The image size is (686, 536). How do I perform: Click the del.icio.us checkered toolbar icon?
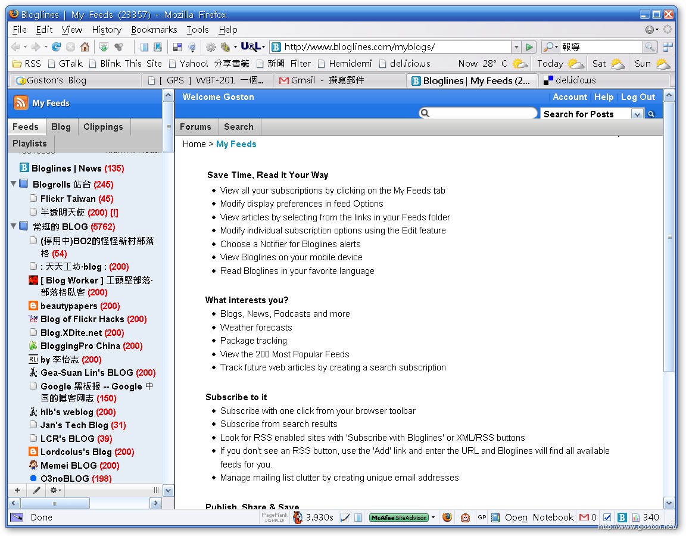coord(177,47)
